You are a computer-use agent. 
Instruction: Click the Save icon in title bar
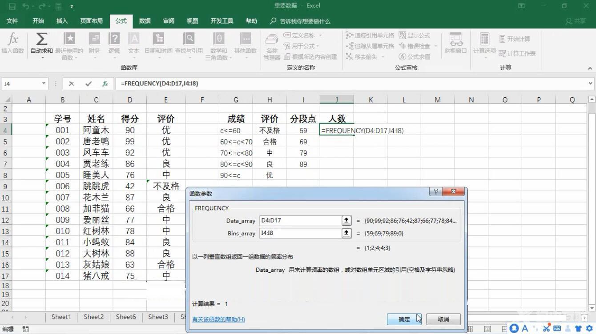click(12, 6)
